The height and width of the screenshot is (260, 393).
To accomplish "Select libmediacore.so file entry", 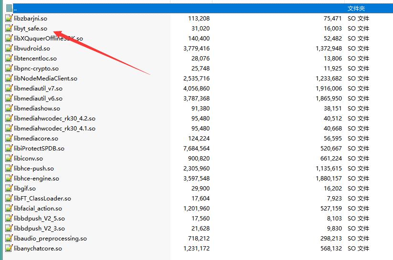I will tap(36, 139).
